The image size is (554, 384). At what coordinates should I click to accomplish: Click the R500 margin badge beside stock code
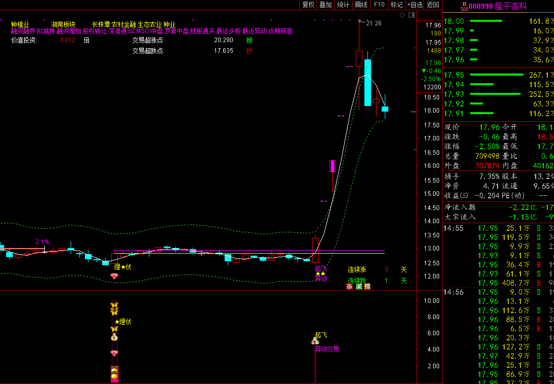pos(464,7)
